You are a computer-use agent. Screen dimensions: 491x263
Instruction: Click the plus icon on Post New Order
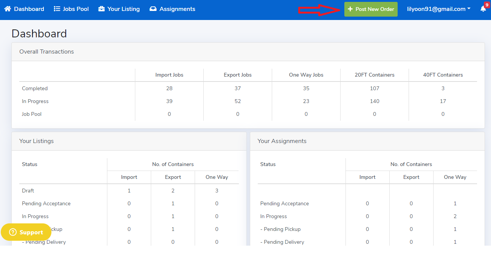click(x=350, y=9)
